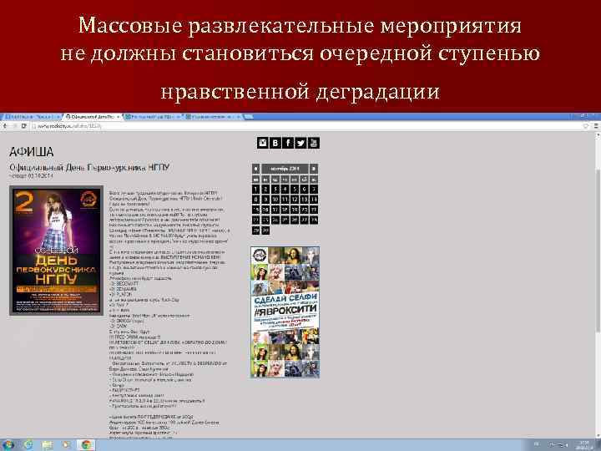The image size is (601, 451).
Task: Click the event title 'Официальный День Первокурсника НГПУ'
Action: (89, 168)
